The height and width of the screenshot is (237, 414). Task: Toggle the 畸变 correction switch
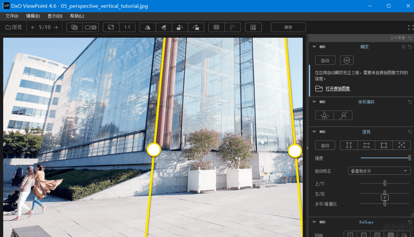click(x=322, y=47)
